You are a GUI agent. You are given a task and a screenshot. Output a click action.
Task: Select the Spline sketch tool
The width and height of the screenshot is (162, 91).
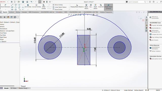tap(19, 5)
